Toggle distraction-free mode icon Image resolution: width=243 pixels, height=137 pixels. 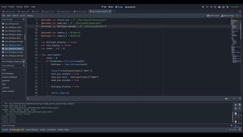[240, 11]
